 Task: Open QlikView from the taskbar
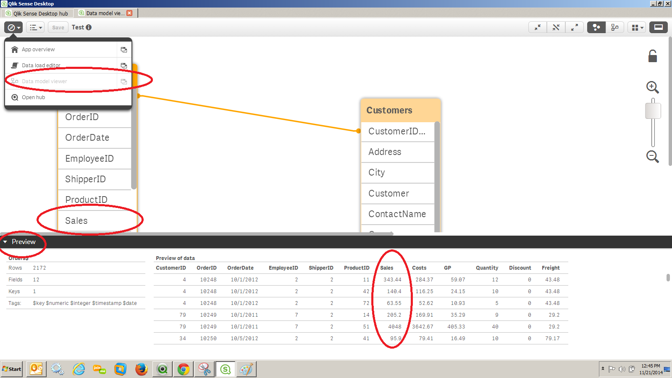pos(163,369)
